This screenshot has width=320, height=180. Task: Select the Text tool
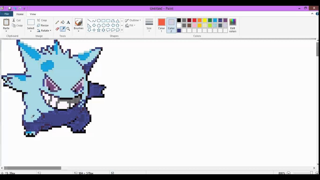click(x=68, y=22)
